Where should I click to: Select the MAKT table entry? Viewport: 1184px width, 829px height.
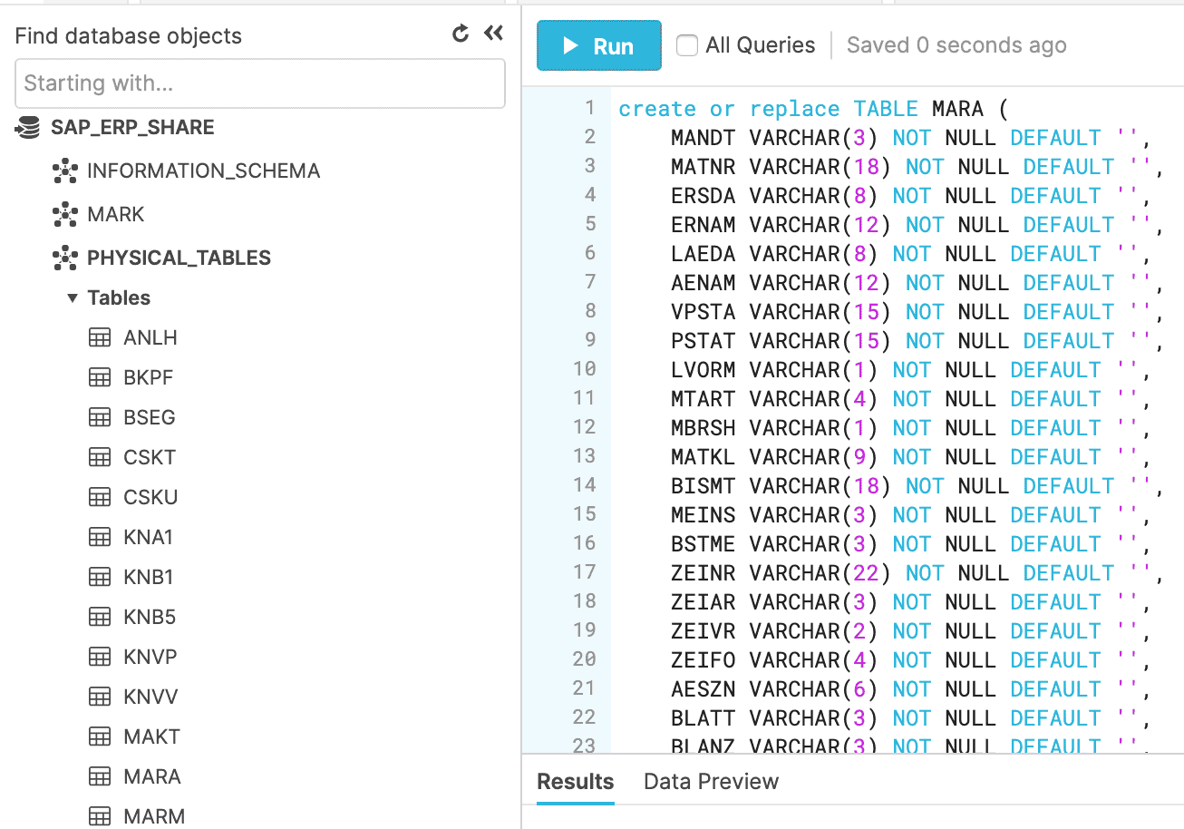(x=151, y=737)
